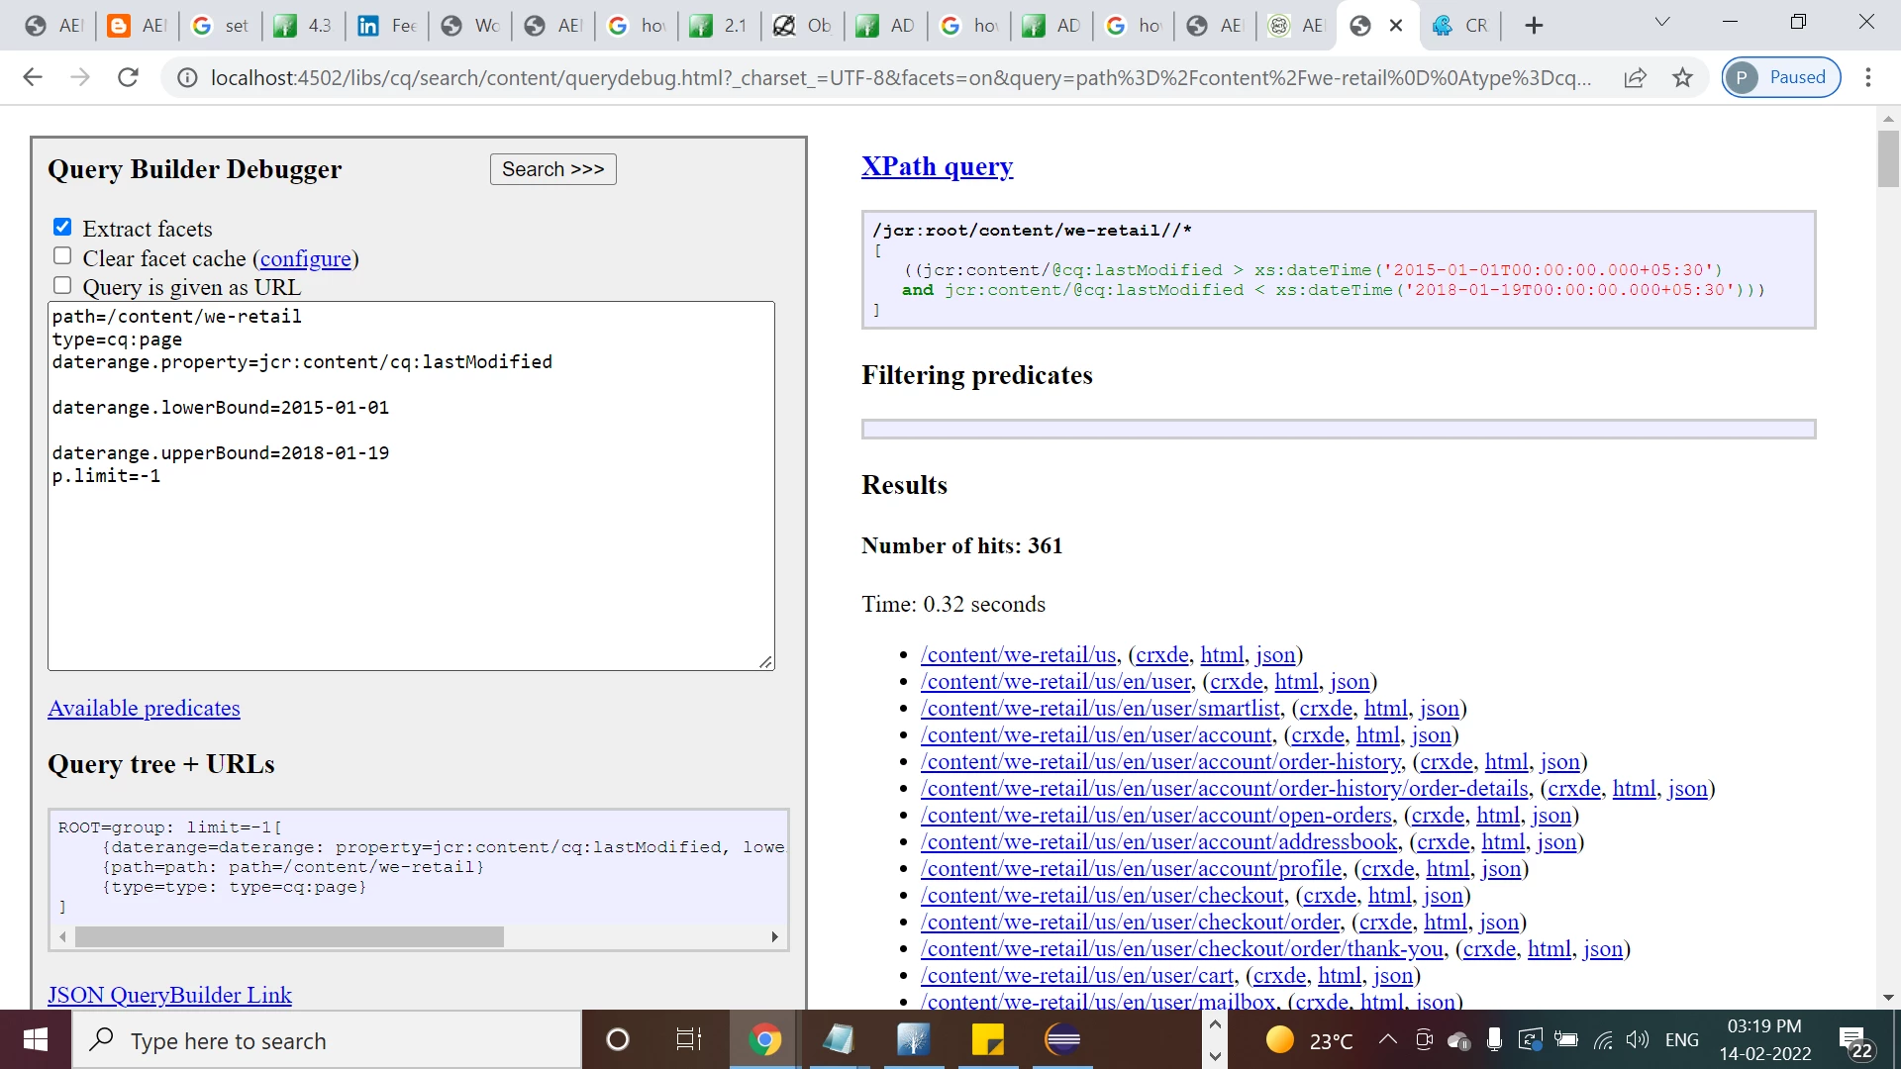Bookmark this page with star icon

click(x=1682, y=77)
